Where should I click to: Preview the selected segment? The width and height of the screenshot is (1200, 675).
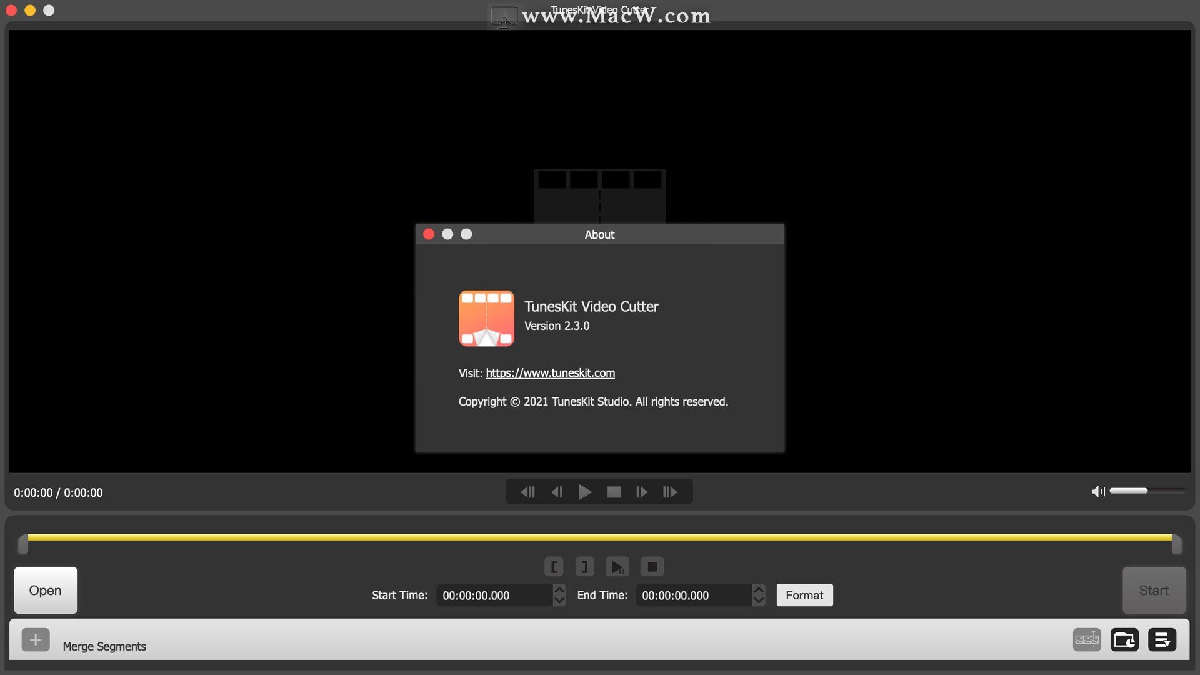pos(617,567)
